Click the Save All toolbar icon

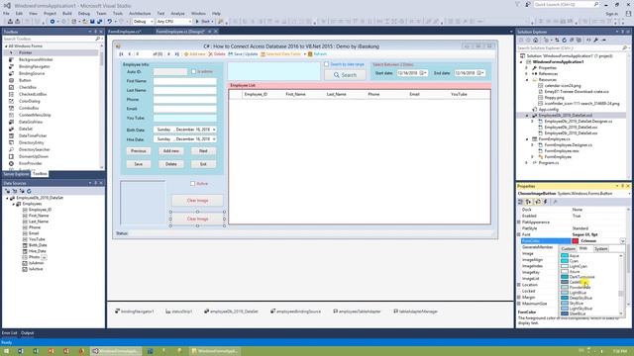(x=99, y=22)
